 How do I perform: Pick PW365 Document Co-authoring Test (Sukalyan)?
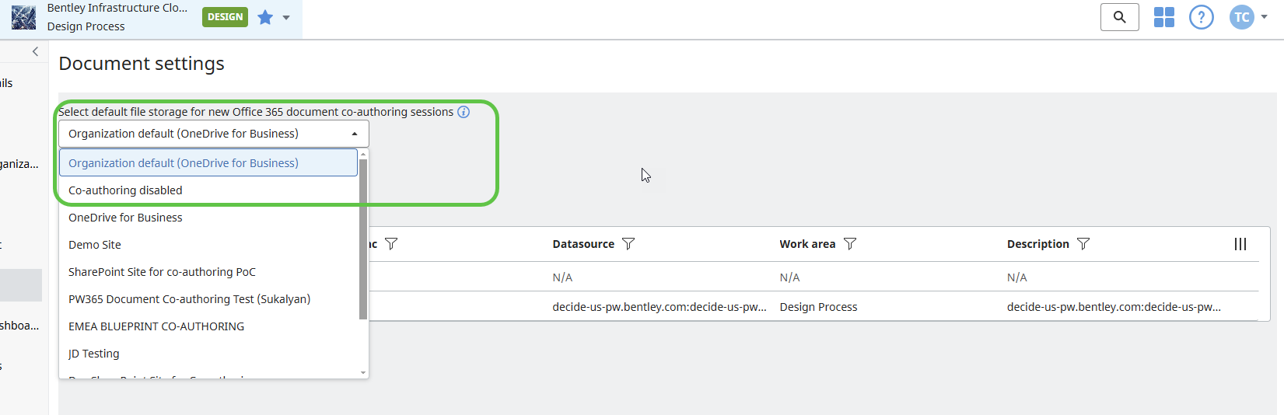click(208, 299)
